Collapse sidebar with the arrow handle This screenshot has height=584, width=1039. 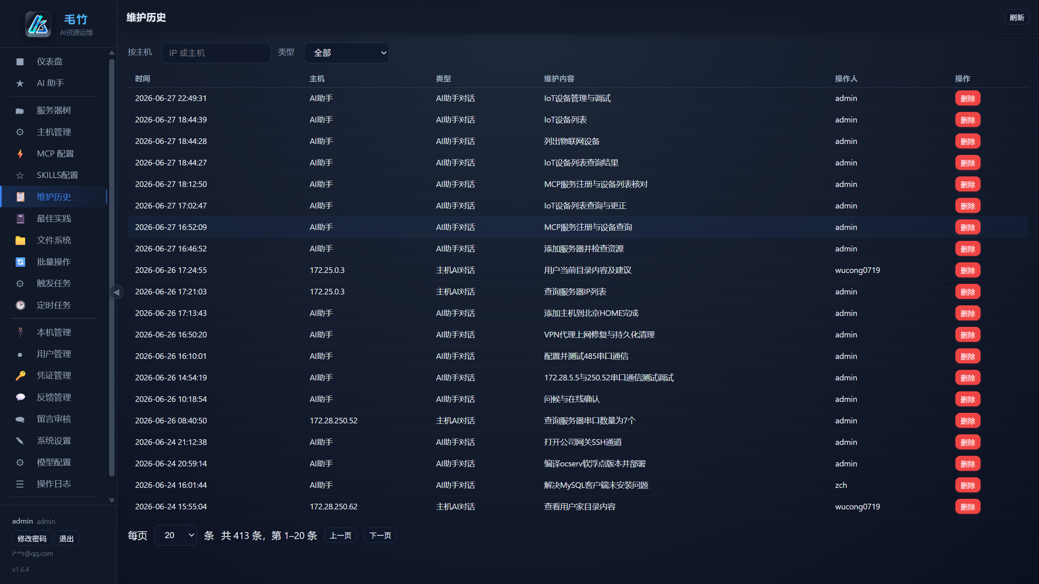(116, 292)
